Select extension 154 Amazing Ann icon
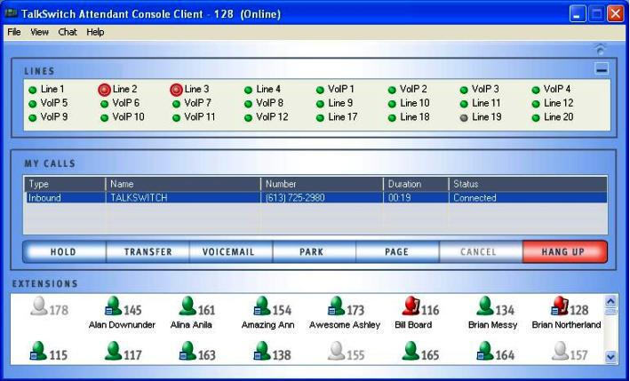Image resolution: width=630 pixels, height=381 pixels. pos(262,306)
